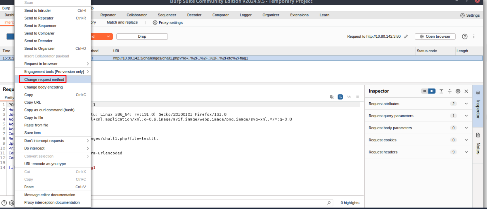Open help question mark icon near Open browser
This screenshot has width=487, height=209.
(465, 37)
